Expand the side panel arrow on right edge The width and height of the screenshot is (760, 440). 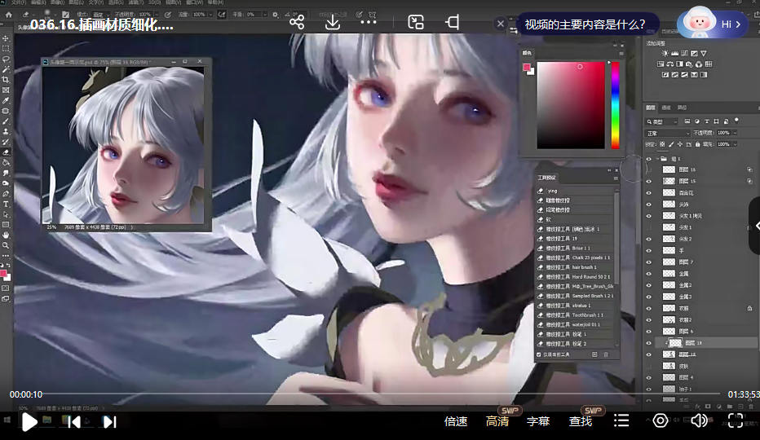tap(754, 226)
